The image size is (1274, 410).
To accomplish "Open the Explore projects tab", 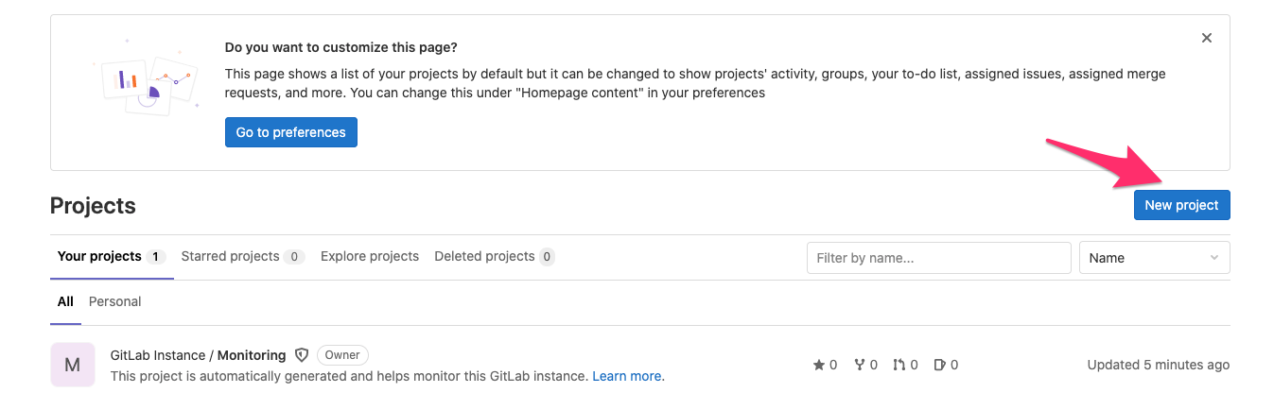I will 370,256.
